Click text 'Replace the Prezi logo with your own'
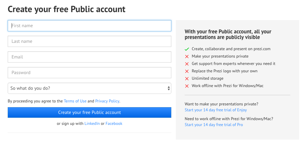 coord(225,71)
